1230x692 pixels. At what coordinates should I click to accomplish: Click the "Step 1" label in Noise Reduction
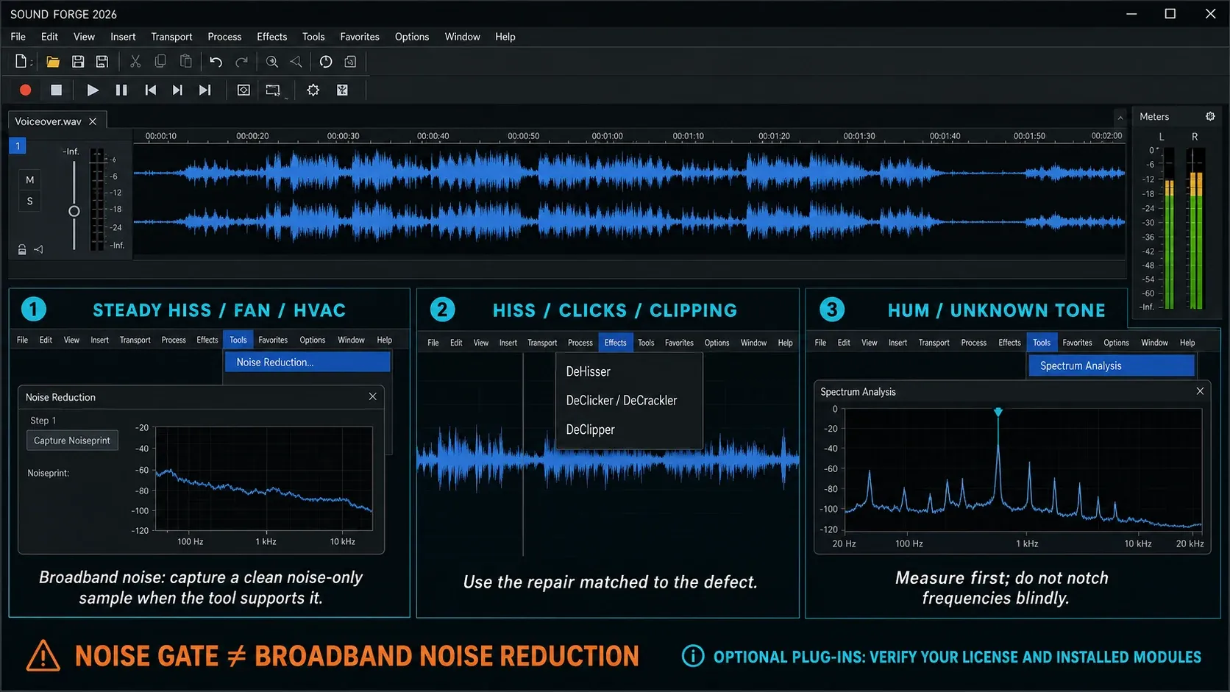[x=43, y=420]
